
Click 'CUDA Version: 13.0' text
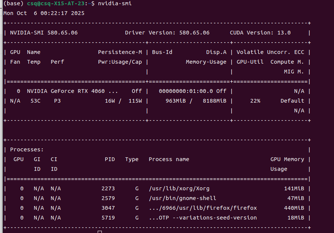pos(260,33)
